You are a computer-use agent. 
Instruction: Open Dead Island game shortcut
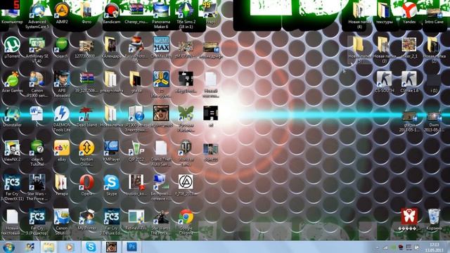[x=86, y=117]
